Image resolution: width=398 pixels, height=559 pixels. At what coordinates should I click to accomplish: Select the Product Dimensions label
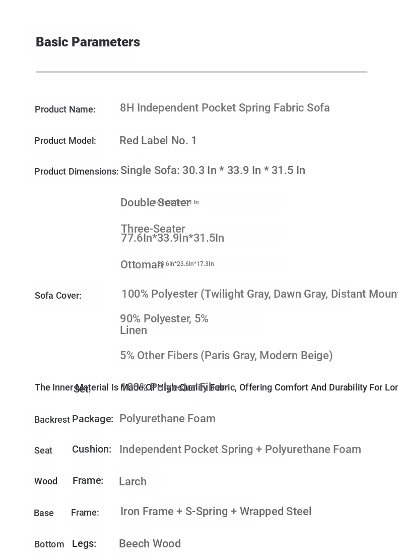tap(77, 172)
